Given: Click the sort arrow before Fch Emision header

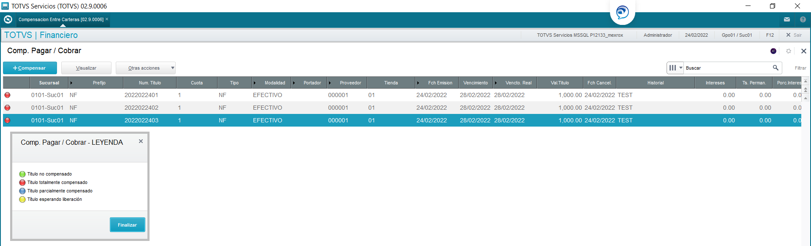Looking at the screenshot, I should (x=418, y=83).
